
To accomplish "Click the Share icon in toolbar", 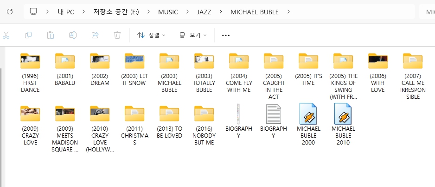I will click(95, 35).
